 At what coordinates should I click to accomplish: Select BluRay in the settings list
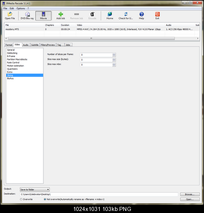point(25,79)
